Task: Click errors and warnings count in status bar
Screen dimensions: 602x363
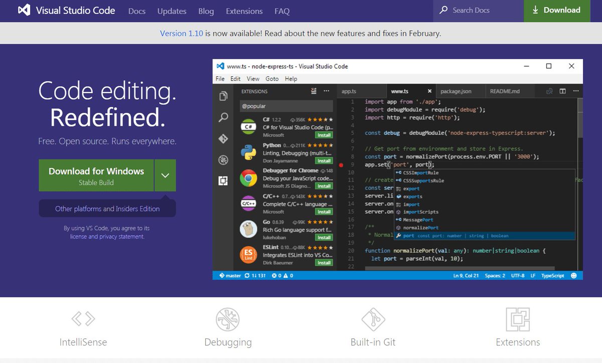Action: click(x=282, y=276)
